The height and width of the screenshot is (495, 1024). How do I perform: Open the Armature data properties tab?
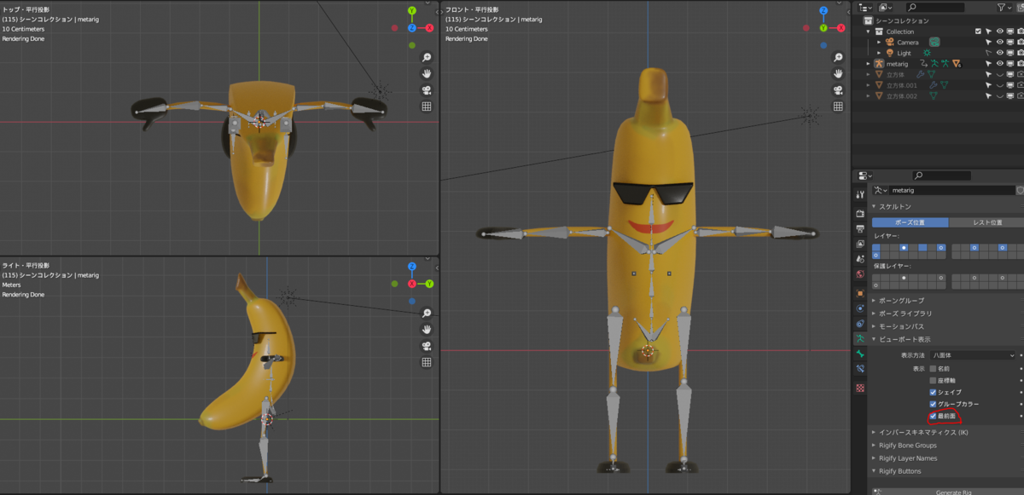[x=860, y=338]
